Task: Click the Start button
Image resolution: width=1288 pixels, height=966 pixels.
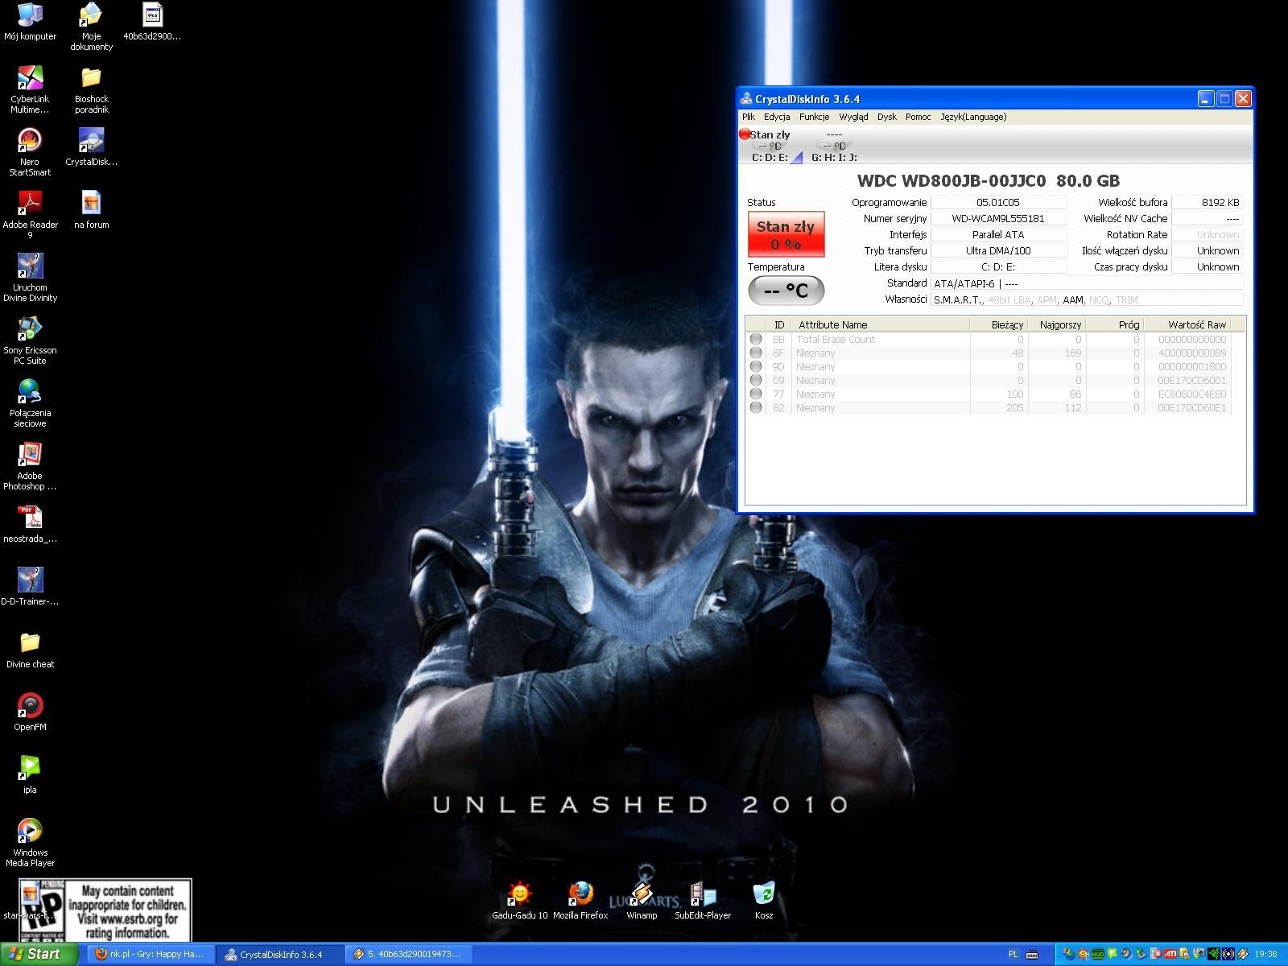Action: [x=39, y=954]
